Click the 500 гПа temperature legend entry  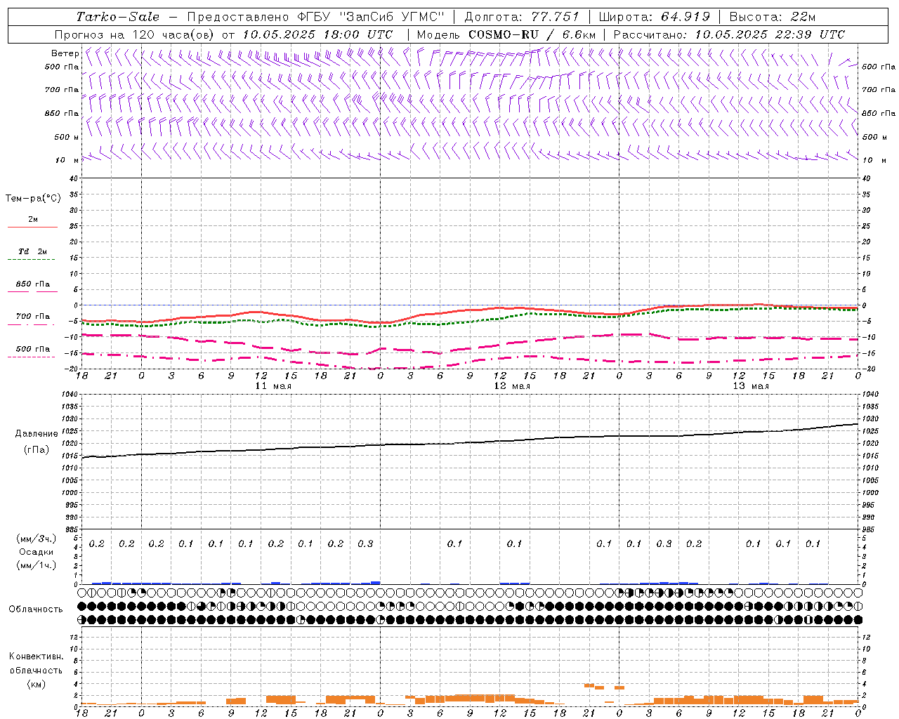coord(33,349)
